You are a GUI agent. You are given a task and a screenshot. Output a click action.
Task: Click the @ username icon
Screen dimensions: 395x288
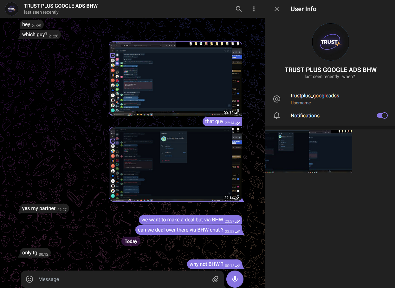coord(277,99)
